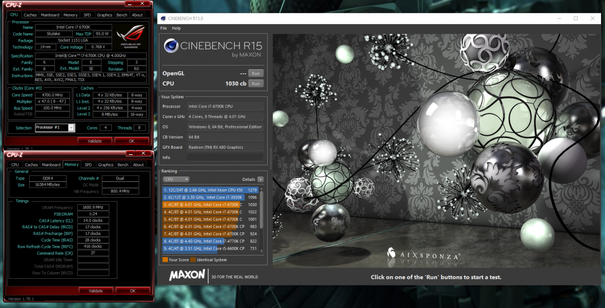The image size is (605, 308).
Task: Click the ranking list scrollbar
Action: (x=262, y=219)
